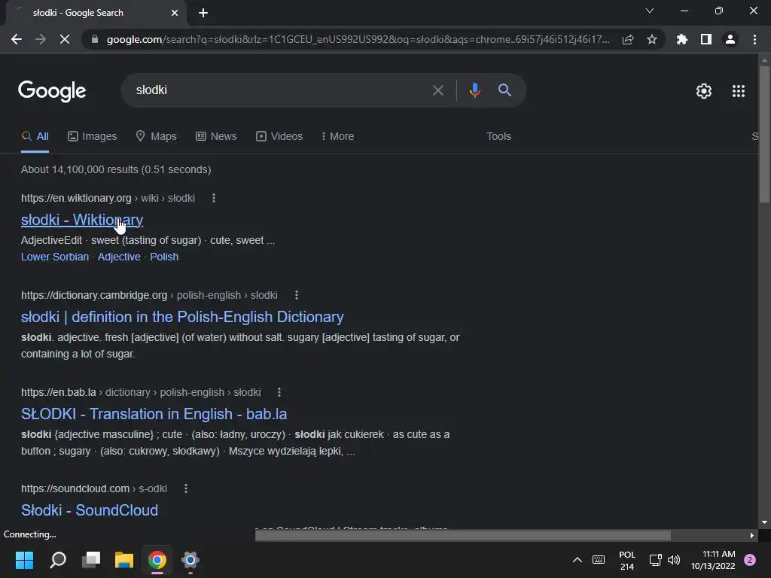Bookmark this page with the star icon
The image size is (771, 578).
click(652, 39)
